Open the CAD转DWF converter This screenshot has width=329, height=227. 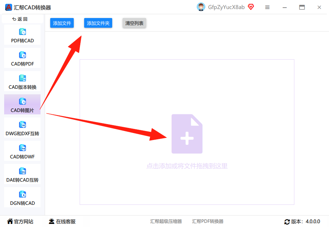(22, 151)
